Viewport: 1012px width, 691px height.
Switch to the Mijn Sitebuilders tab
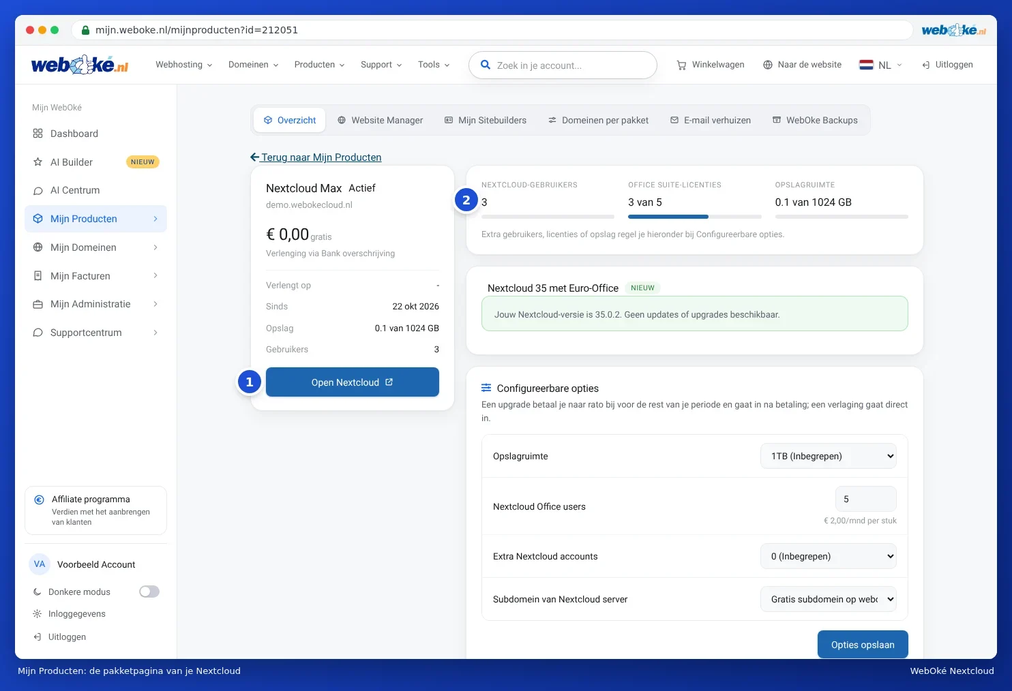coord(486,120)
